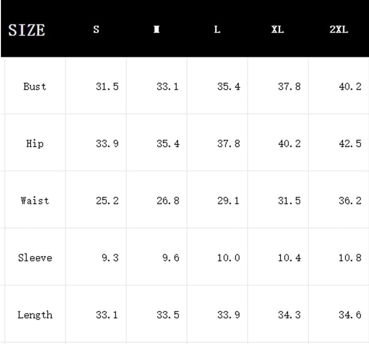Viewport: 369px width, 344px height.
Task: Click Sleeve value 10.0 for size L
Action: pyautogui.click(x=229, y=257)
